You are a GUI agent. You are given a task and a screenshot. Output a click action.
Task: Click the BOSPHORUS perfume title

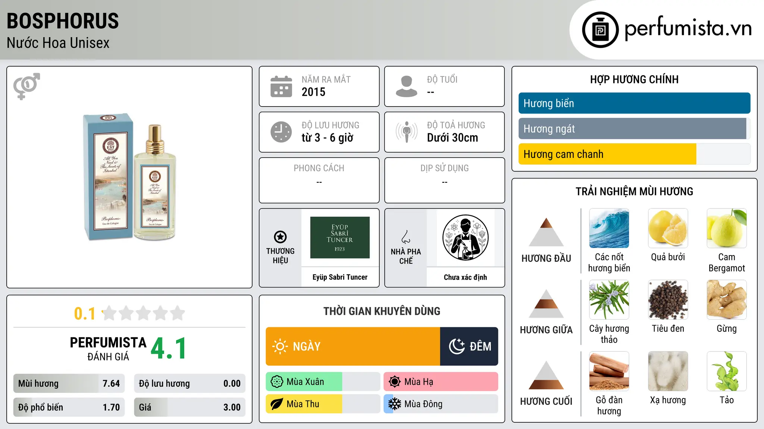tap(63, 21)
